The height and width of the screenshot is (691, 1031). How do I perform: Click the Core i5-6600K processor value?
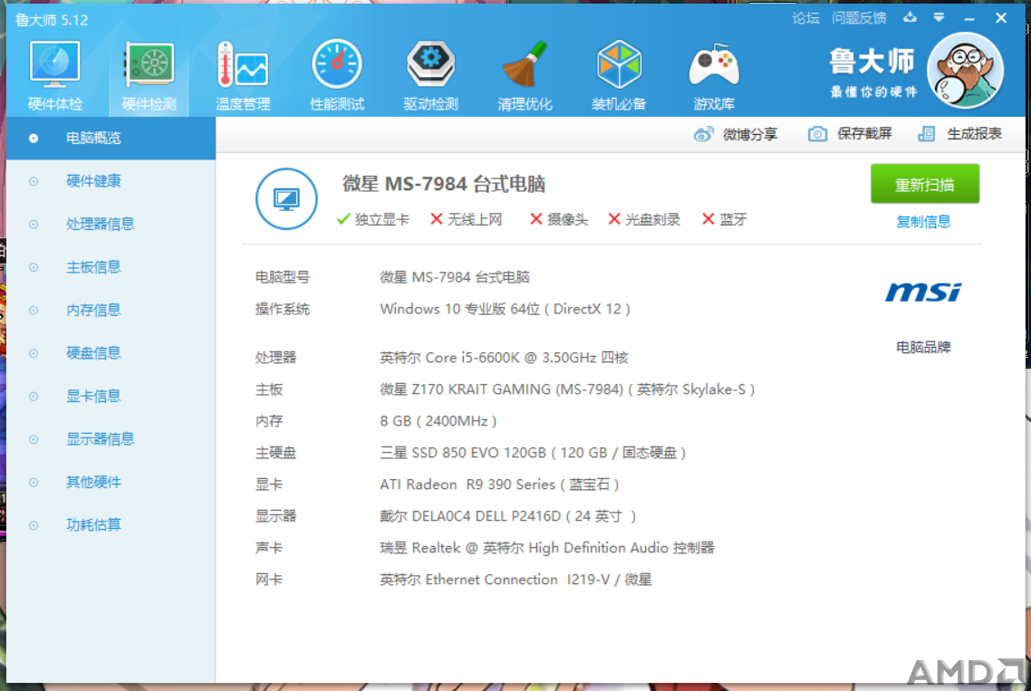(x=504, y=358)
